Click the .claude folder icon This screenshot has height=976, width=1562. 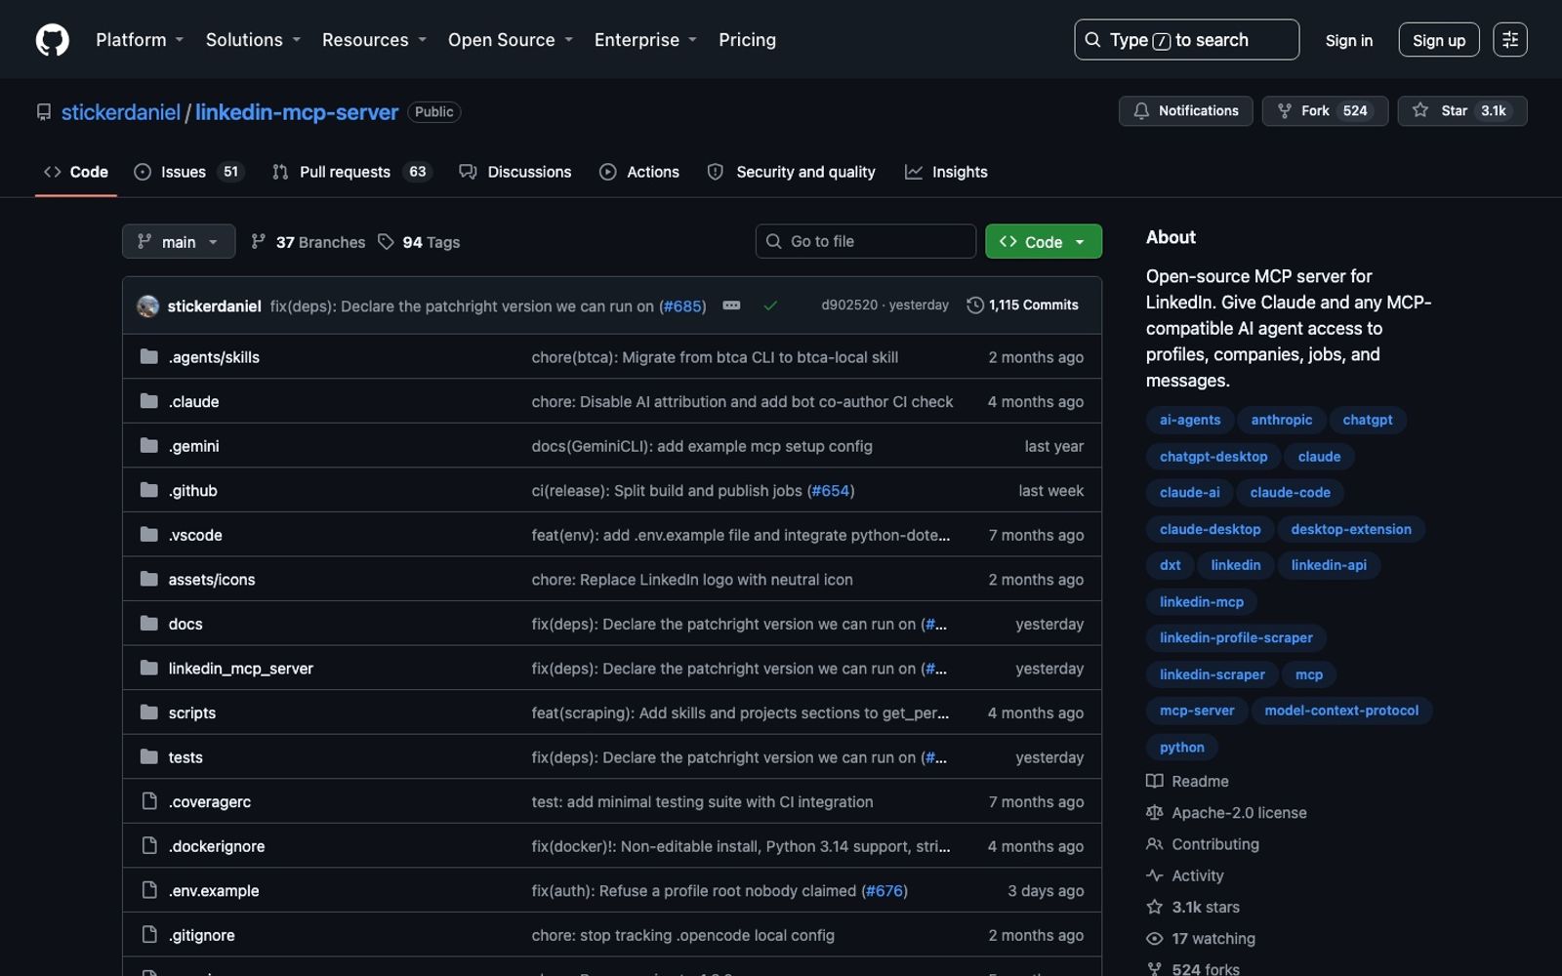[148, 401]
